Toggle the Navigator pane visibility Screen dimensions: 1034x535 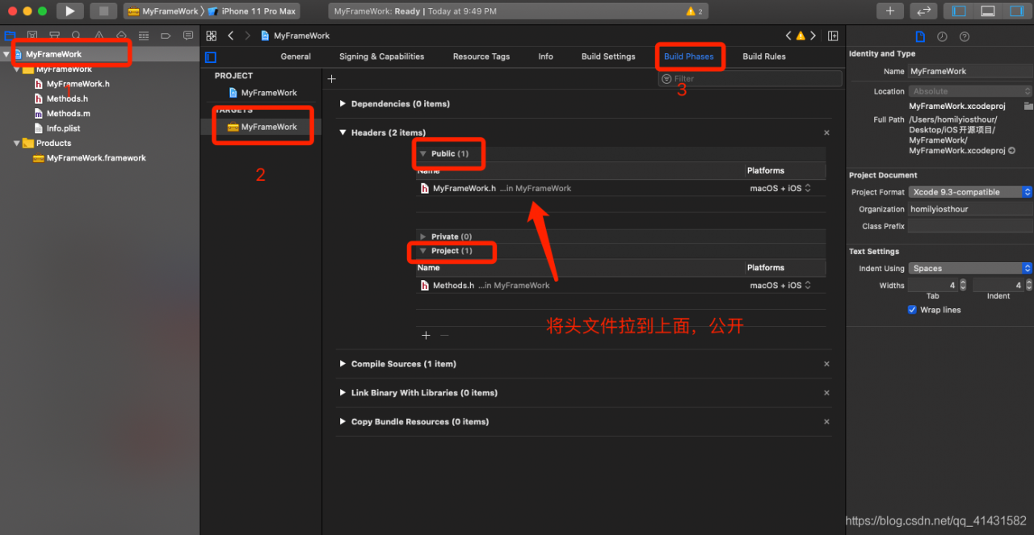click(959, 11)
